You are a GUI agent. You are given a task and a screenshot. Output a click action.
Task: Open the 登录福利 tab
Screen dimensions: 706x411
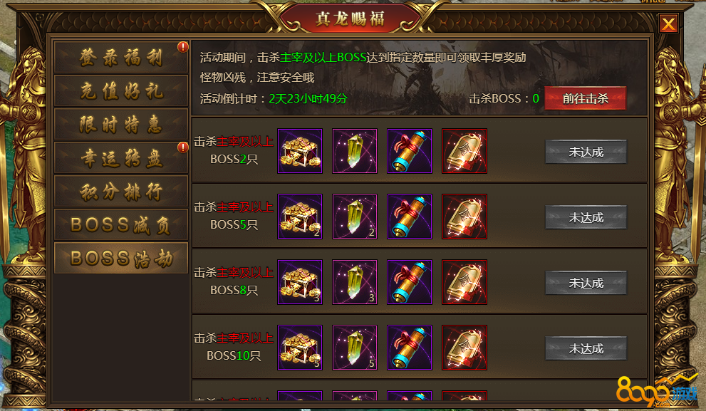[121, 57]
